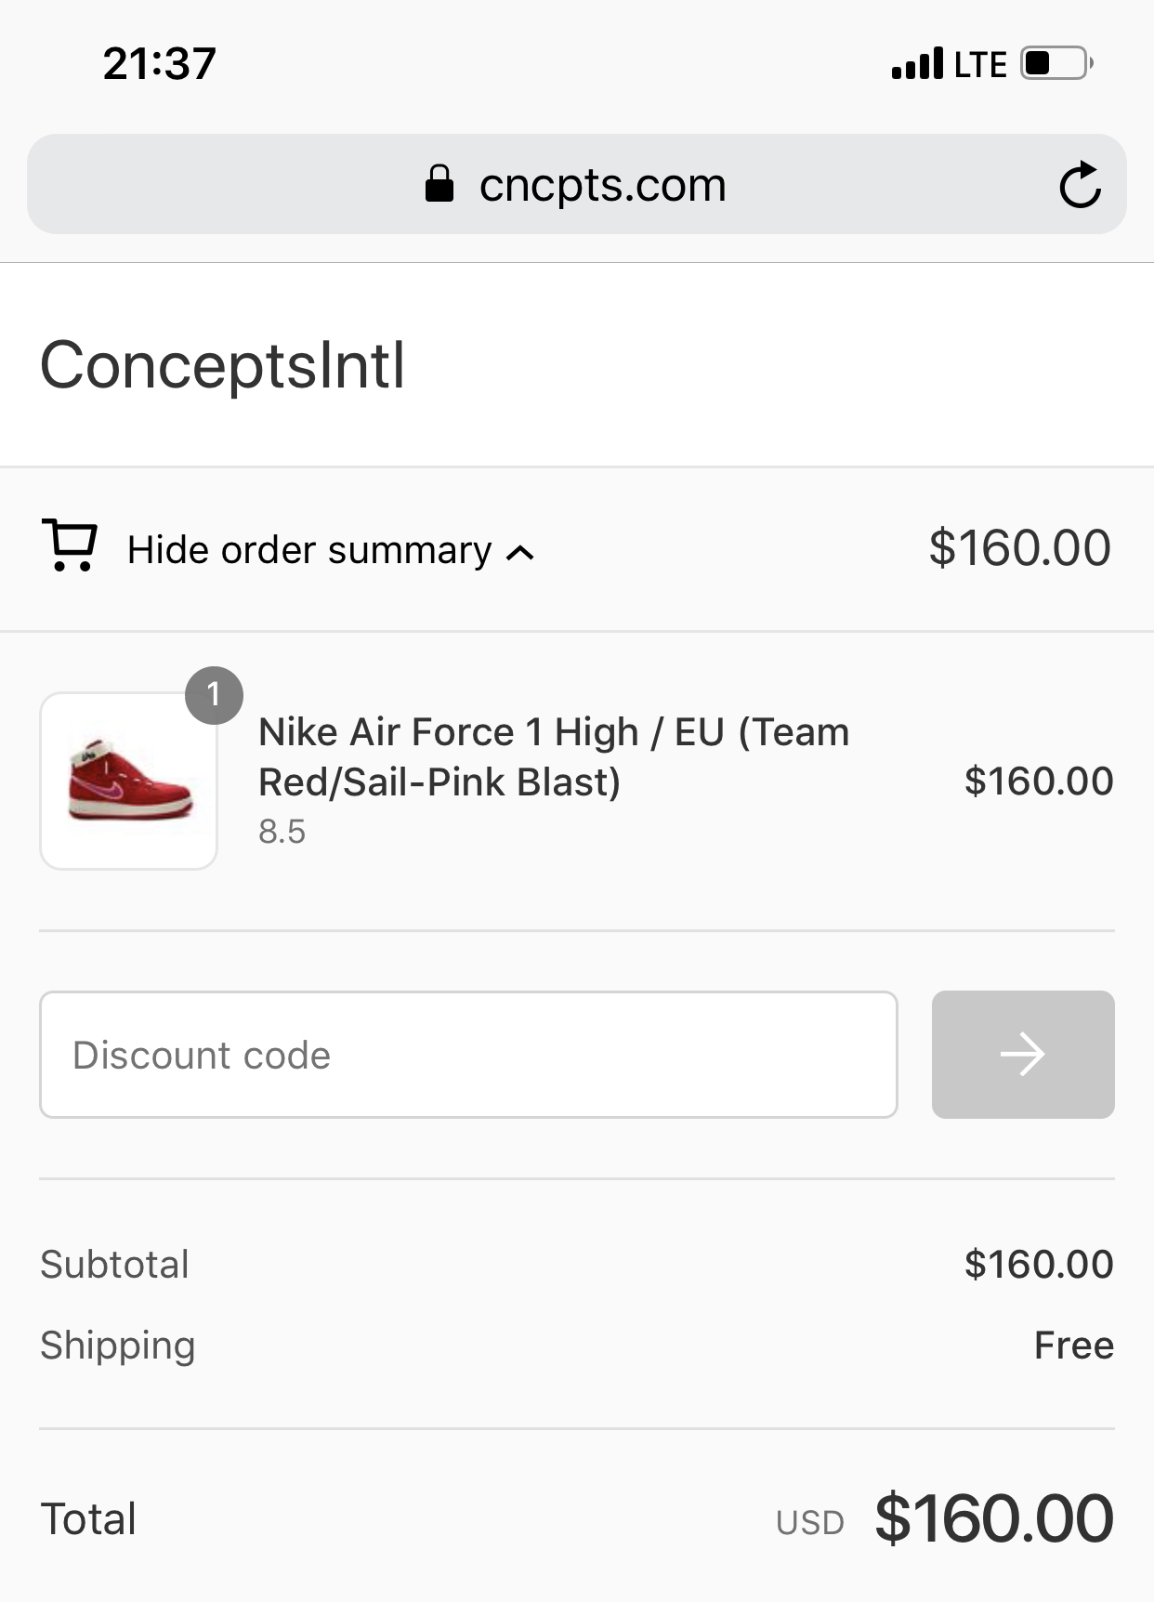1154x1602 pixels.
Task: Tap the Free shipping value
Action: 1073,1345
